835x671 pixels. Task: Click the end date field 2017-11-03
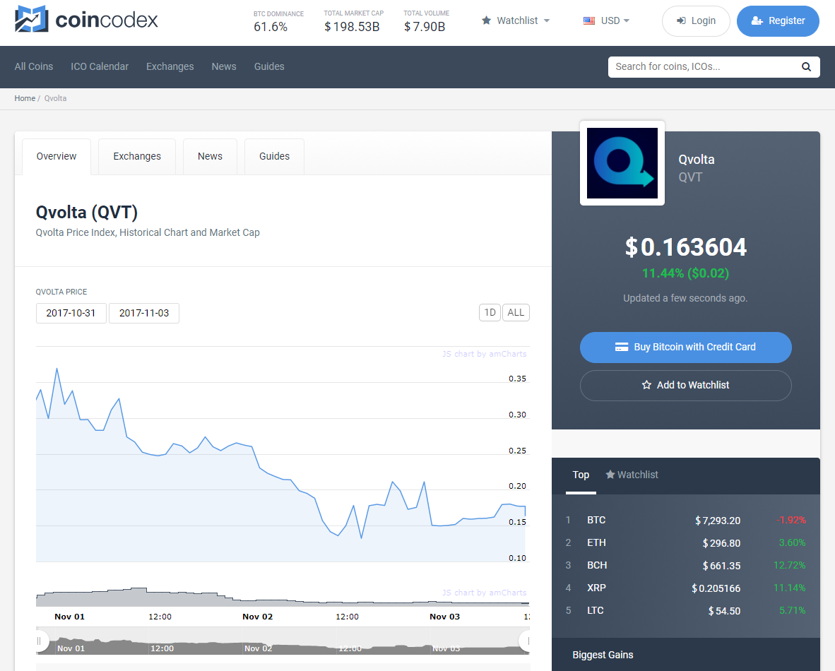144,313
